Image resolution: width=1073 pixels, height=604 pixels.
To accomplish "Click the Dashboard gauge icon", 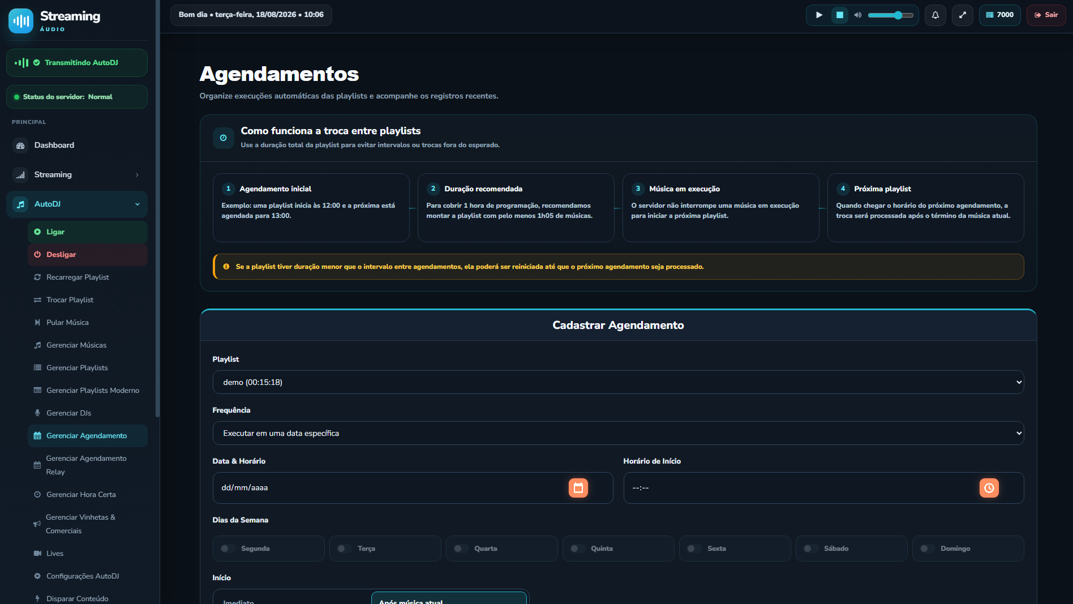I will point(20,145).
